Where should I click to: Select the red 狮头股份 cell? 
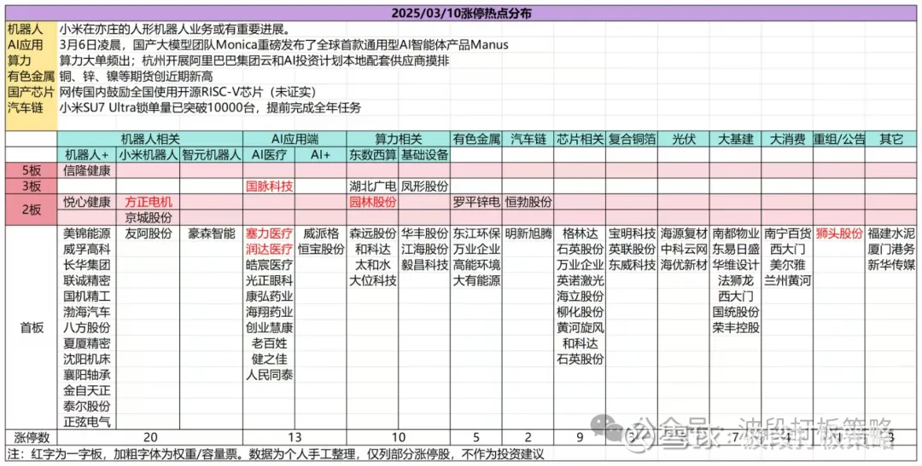tap(839, 233)
